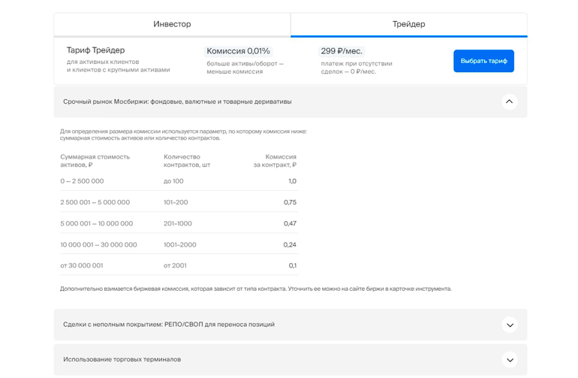Click the Использование торговых терминалов title
Viewport: 578px width, 378px height.
pyautogui.click(x=122, y=359)
